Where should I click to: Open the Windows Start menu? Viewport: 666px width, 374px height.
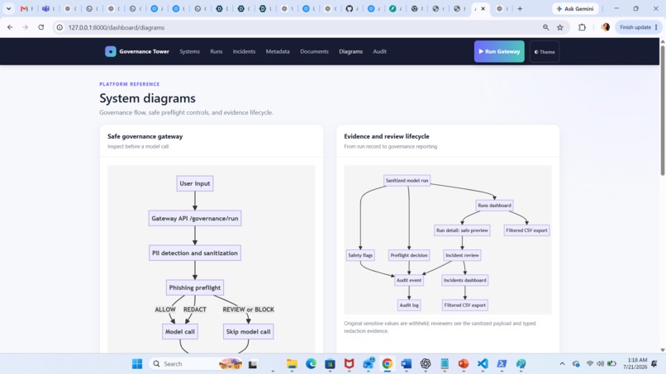click(x=137, y=364)
